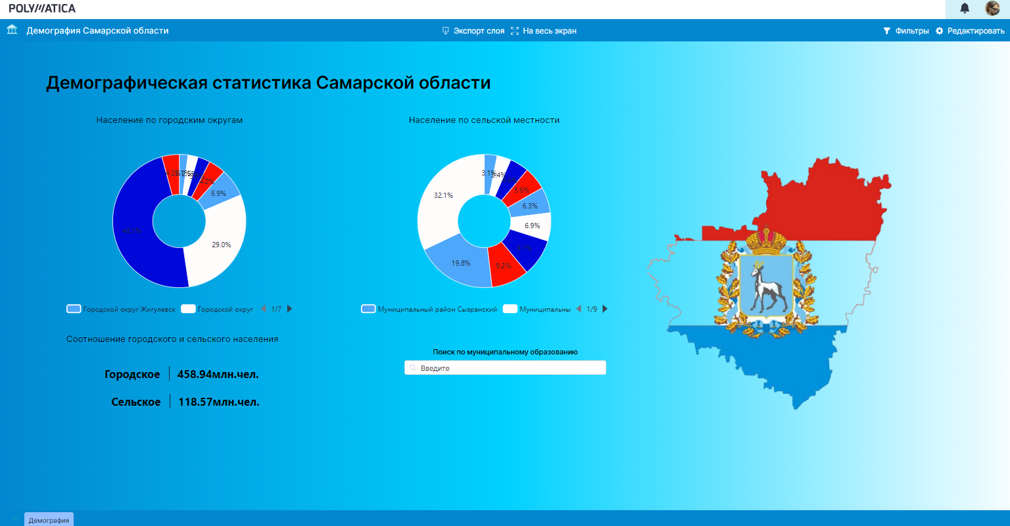Open the notifications bell
Image resolution: width=1010 pixels, height=526 pixels.
click(x=965, y=9)
